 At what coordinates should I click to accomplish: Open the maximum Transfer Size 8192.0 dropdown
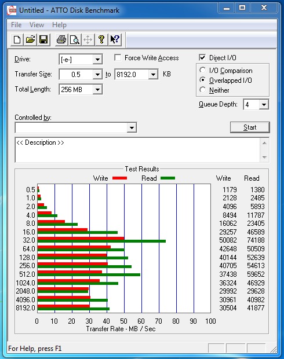[153, 75]
